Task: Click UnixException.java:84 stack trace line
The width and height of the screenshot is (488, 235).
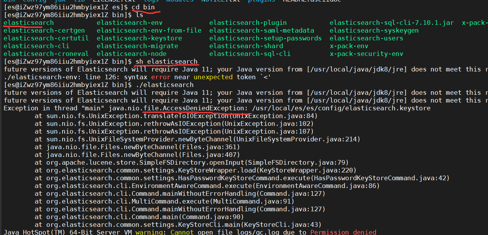Action: coord(176,116)
